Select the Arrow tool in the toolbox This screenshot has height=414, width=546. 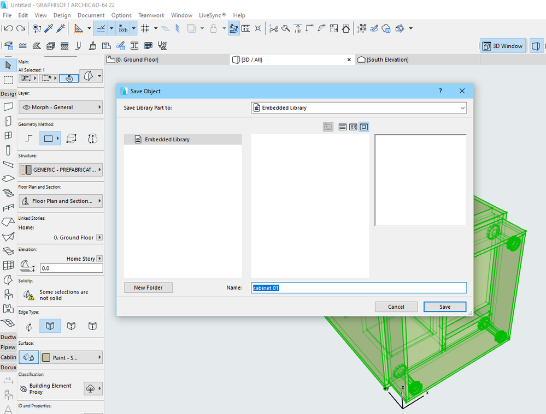pyautogui.click(x=8, y=65)
